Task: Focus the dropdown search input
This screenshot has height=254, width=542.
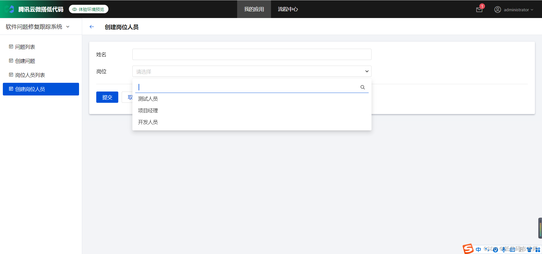Action: 248,87
